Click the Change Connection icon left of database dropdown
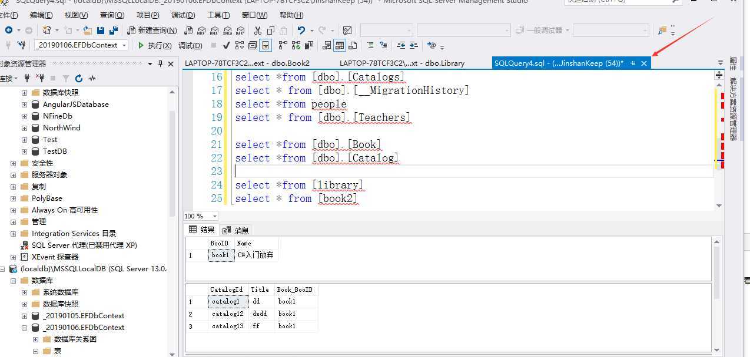 click(22, 45)
